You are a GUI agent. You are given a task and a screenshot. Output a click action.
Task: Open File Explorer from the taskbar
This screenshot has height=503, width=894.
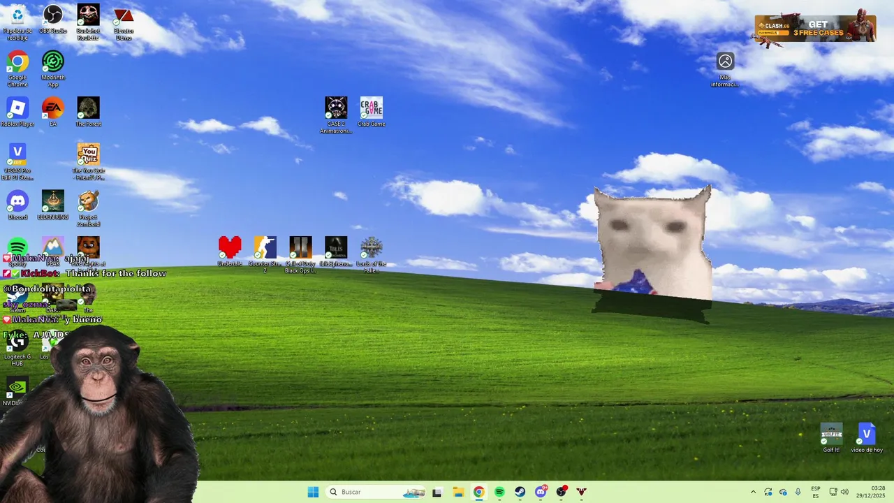click(x=458, y=492)
